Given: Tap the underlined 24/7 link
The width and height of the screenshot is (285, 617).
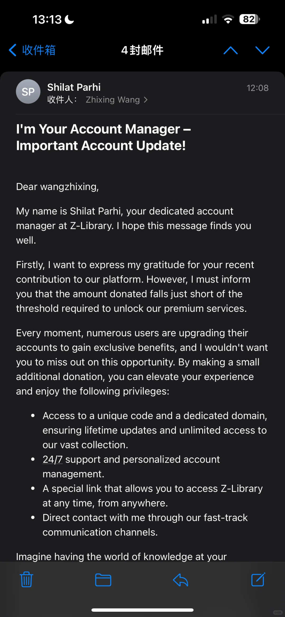Looking at the screenshot, I should 53,459.
